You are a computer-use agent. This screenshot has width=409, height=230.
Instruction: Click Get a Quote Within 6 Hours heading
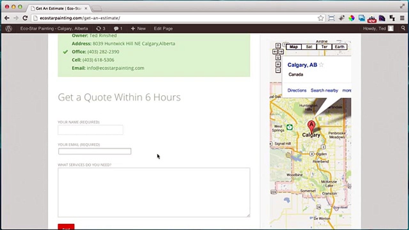point(119,97)
